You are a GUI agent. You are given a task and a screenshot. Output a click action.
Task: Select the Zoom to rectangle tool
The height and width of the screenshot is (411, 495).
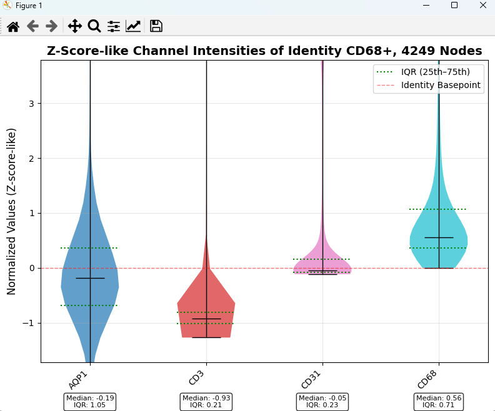coord(94,26)
